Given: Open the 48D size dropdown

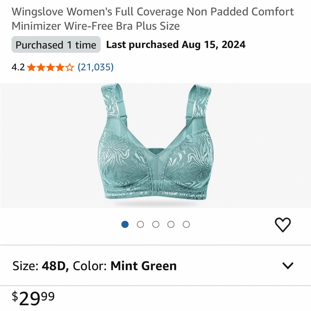Looking at the screenshot, I should point(53,266).
